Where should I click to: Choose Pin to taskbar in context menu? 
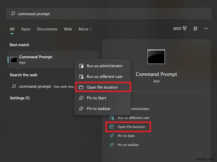(x=103, y=109)
